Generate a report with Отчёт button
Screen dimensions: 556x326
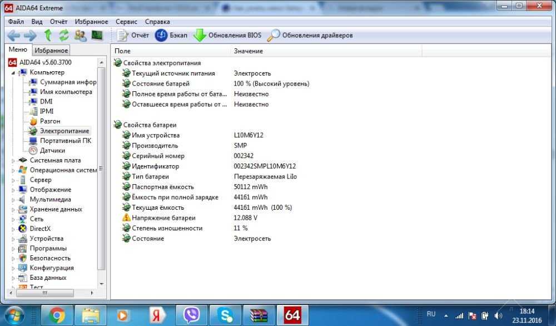(133, 35)
